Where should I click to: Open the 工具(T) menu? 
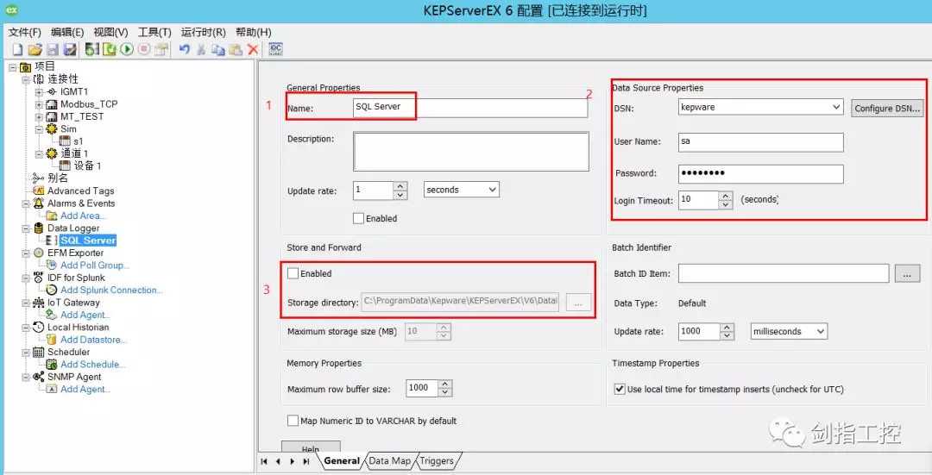(154, 32)
